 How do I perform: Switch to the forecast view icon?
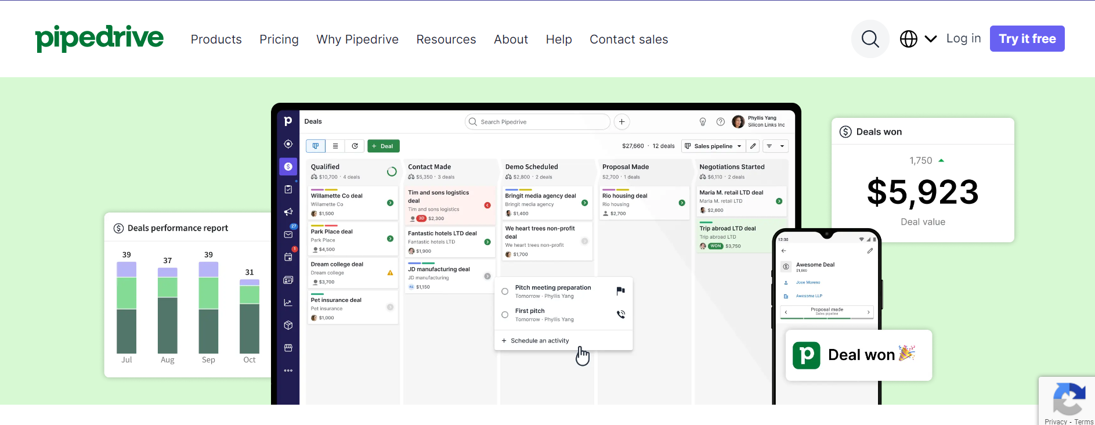click(355, 146)
